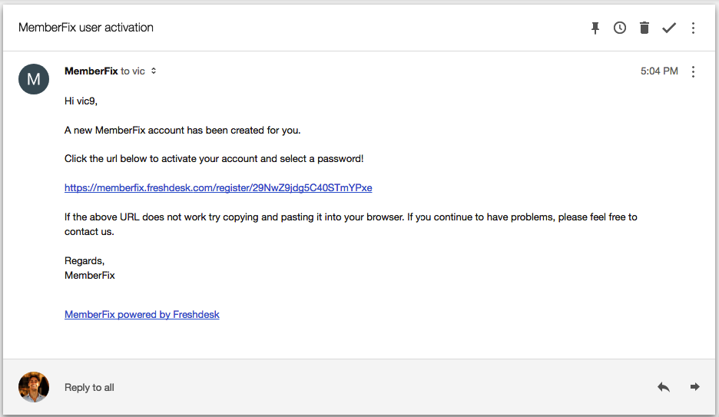The width and height of the screenshot is (719, 417).
Task: Snooze this email with the clock icon
Action: click(619, 28)
